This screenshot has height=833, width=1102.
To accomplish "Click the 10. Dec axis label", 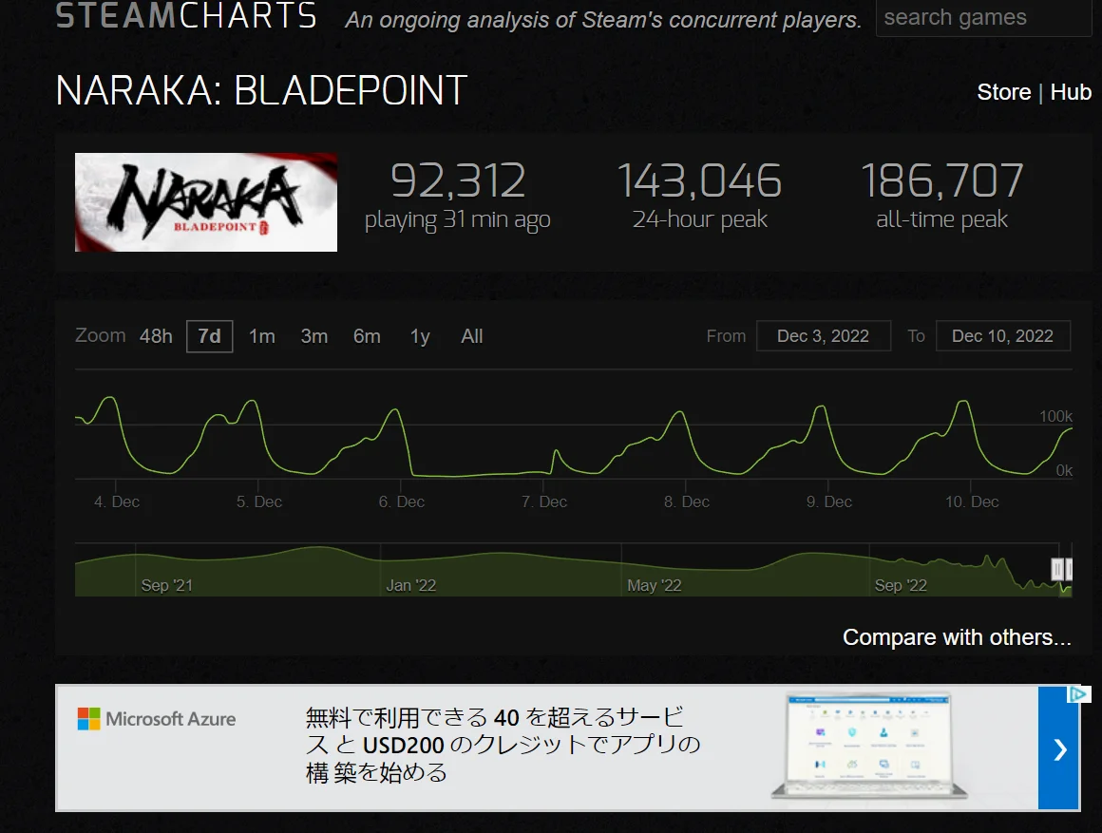I will [972, 502].
